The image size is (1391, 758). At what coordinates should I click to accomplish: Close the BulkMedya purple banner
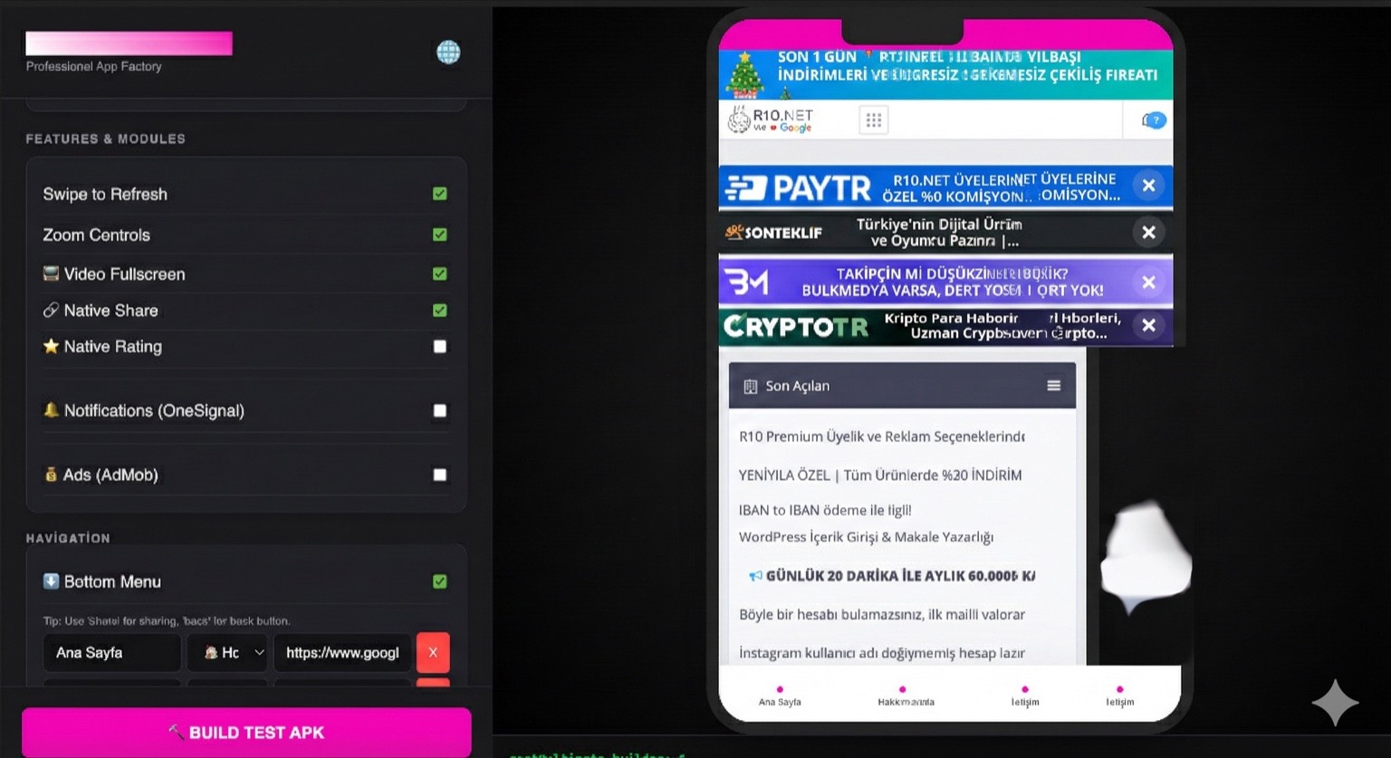(x=1148, y=282)
